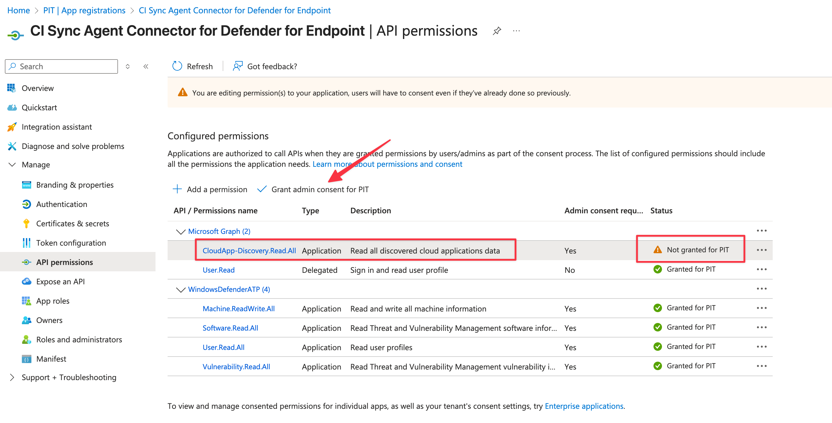This screenshot has height=423, width=832.
Task: Open the Software.Read.All permission link
Action: tap(230, 328)
